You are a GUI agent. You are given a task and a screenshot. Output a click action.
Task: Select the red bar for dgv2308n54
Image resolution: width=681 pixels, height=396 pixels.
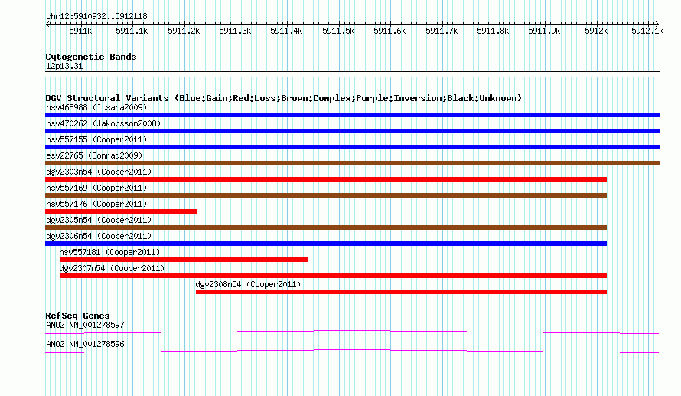tap(401, 292)
